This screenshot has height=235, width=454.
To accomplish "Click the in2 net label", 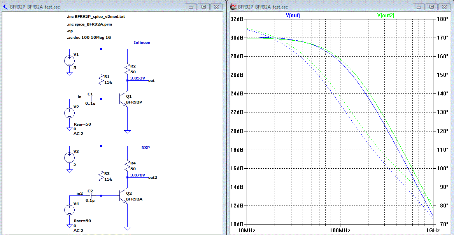I will point(80,194).
